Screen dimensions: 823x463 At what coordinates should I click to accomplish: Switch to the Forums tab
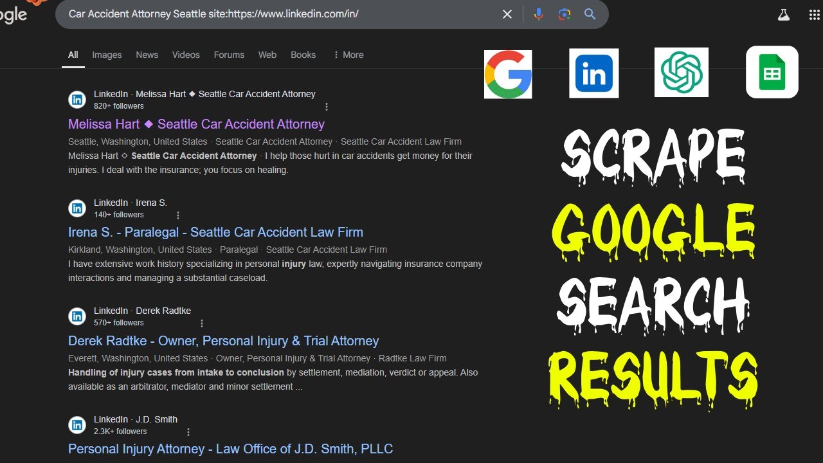pos(229,55)
